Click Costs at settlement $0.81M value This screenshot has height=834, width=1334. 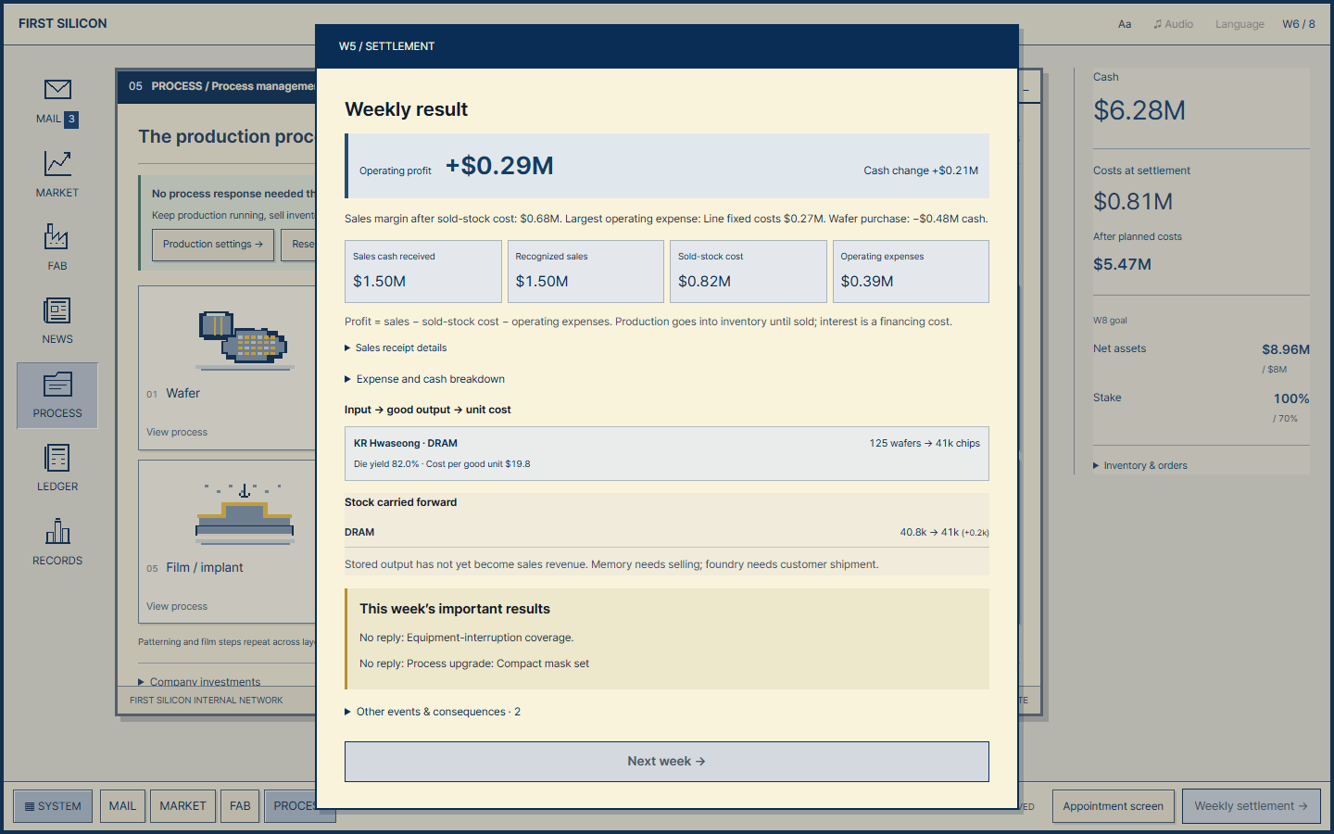[x=1133, y=201]
